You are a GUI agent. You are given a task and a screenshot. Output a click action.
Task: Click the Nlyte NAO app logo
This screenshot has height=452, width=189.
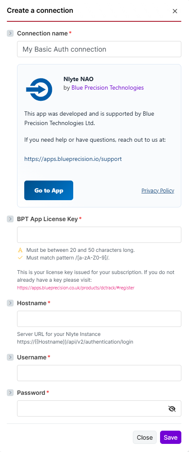tap(39, 89)
